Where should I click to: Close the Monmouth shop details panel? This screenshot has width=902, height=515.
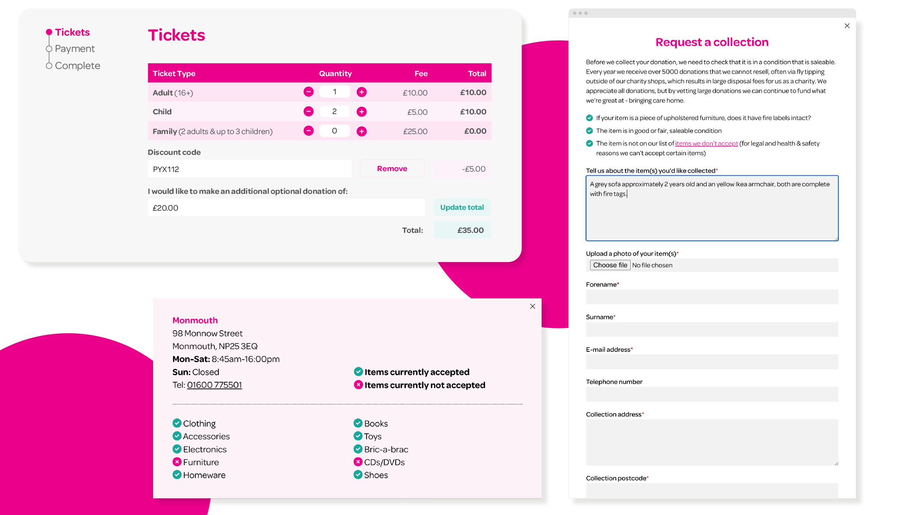(x=532, y=306)
